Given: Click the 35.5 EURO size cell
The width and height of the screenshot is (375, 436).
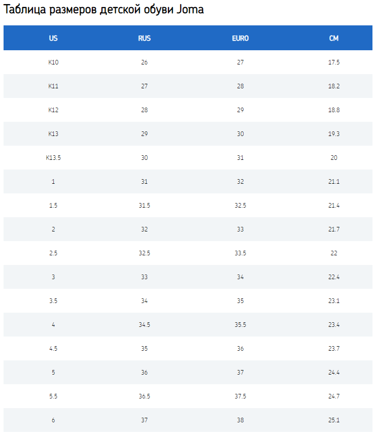Looking at the screenshot, I should tap(241, 325).
